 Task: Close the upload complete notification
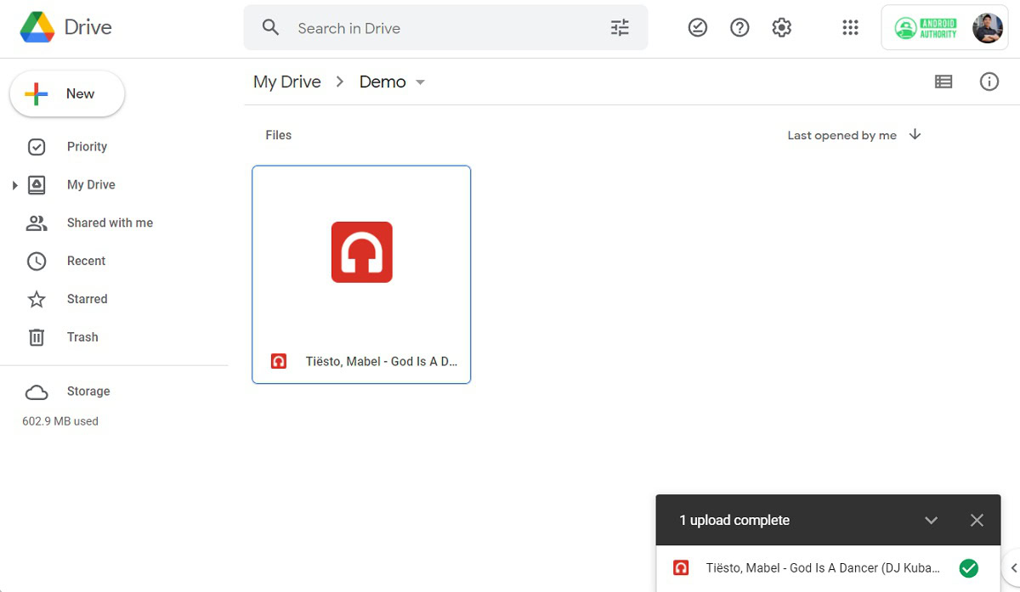(977, 520)
